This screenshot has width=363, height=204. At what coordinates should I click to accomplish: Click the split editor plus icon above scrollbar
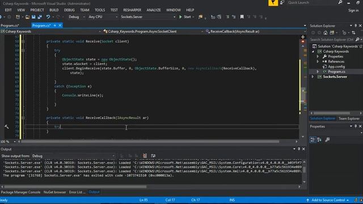pos(303,37)
